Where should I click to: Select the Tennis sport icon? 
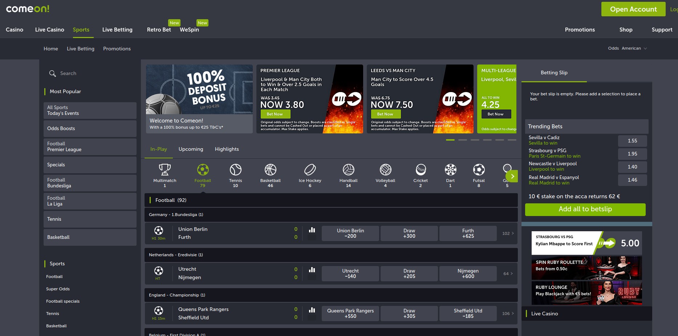[x=235, y=170]
